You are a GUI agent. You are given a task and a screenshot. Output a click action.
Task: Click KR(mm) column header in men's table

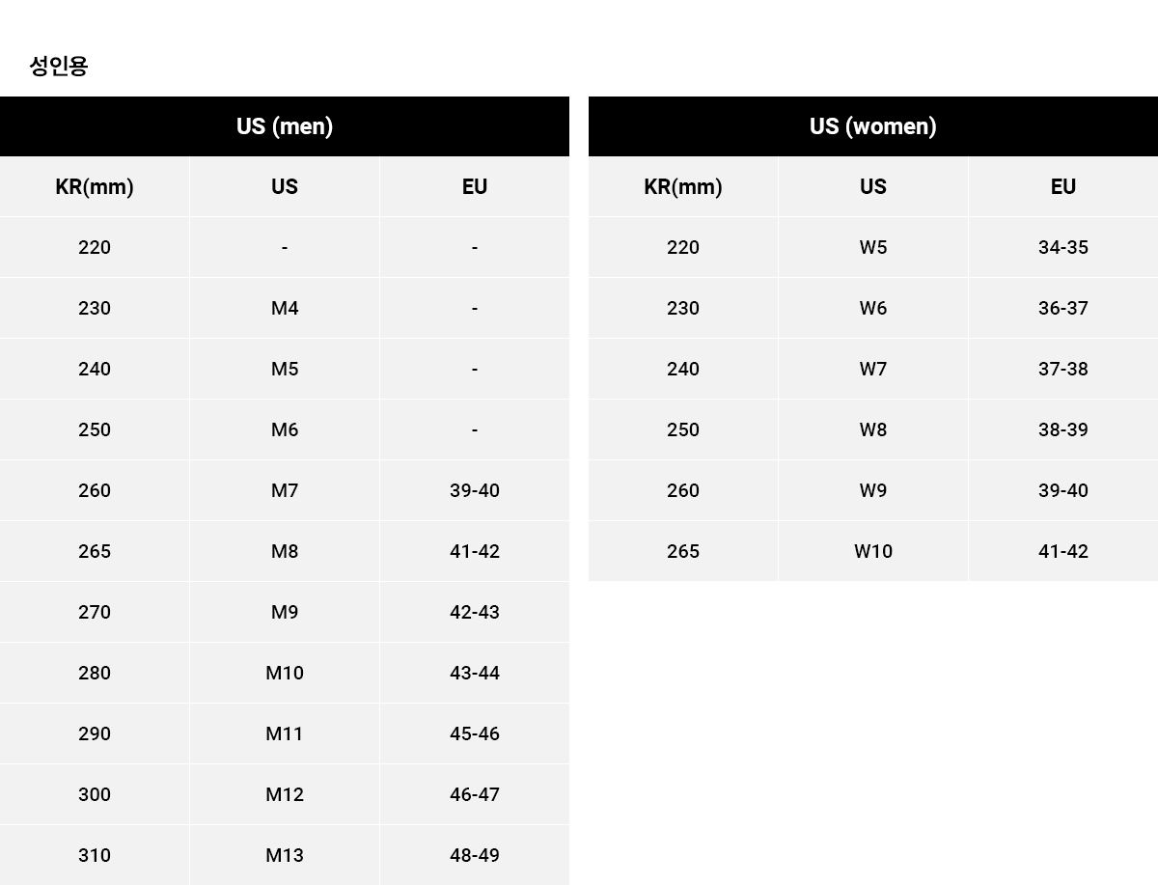pos(95,186)
